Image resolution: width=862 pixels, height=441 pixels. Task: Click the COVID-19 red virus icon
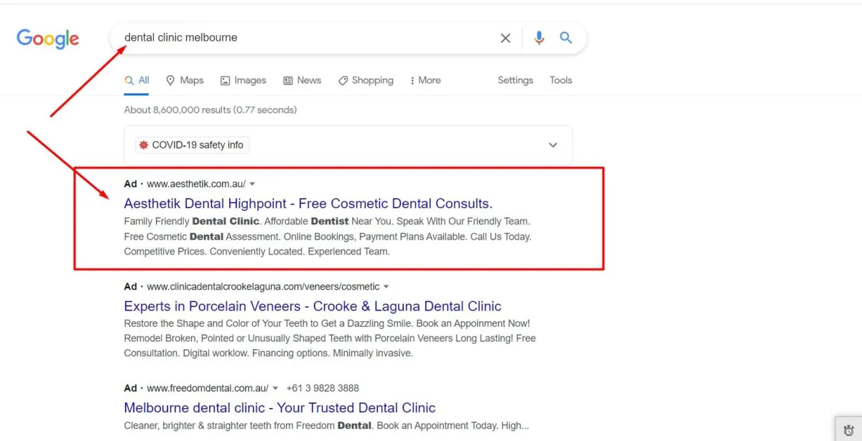[x=144, y=145]
